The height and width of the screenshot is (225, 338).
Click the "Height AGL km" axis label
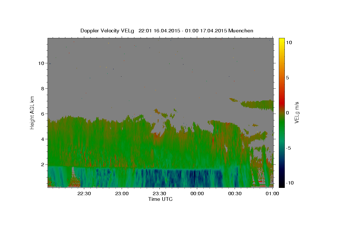[x=32, y=112]
